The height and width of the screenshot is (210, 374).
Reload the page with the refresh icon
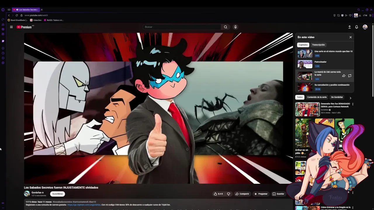pos(17,15)
